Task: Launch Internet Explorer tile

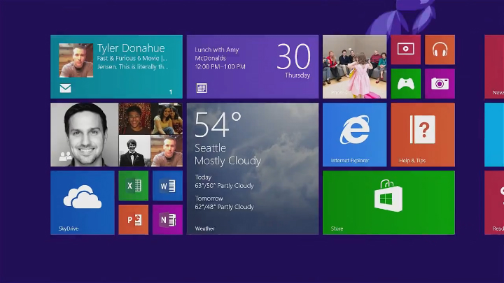Action: point(354,135)
